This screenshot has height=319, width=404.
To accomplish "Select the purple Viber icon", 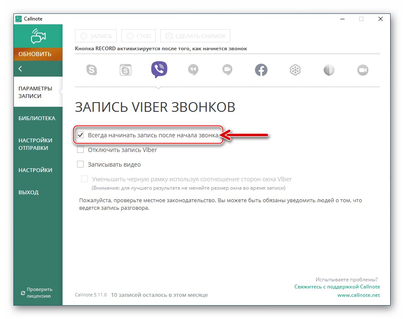I will 159,69.
